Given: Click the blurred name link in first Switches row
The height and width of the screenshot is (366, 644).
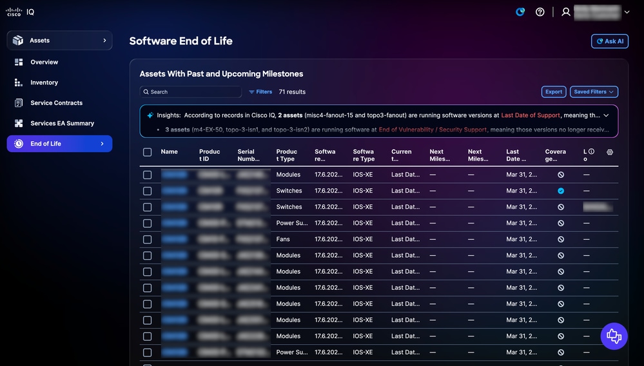Looking at the screenshot, I should pyautogui.click(x=175, y=191).
